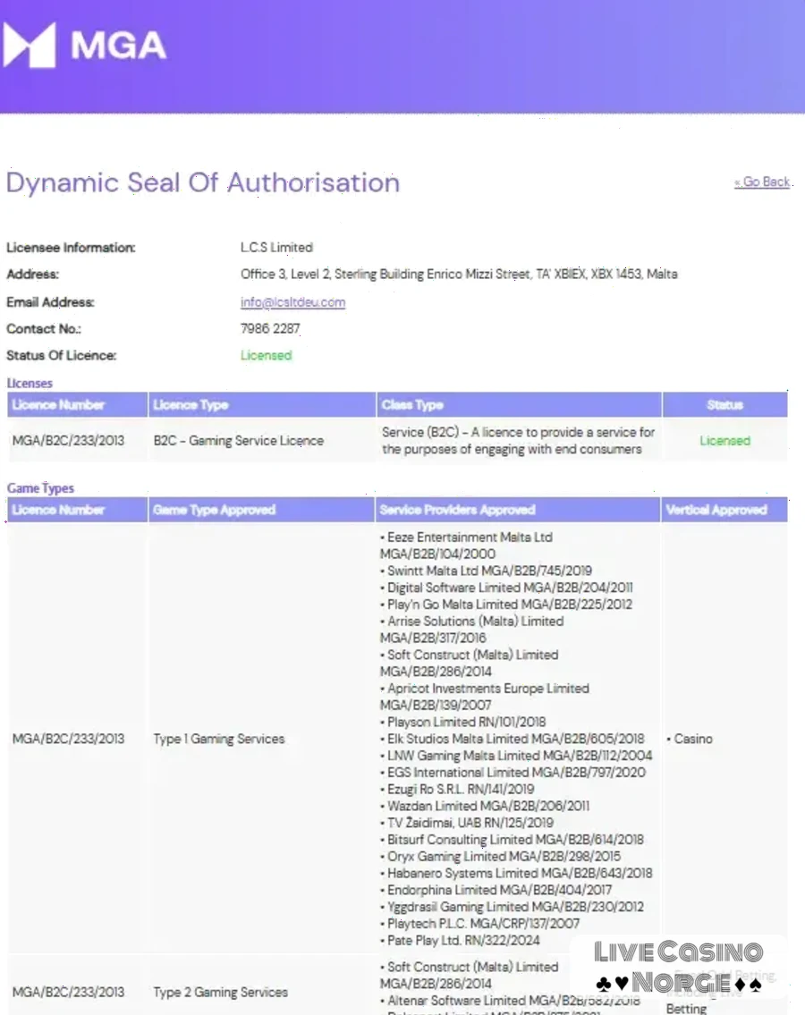This screenshot has width=805, height=1015.
Task: Click Playson Limited RN/101/2018 entry
Action: coord(463,722)
